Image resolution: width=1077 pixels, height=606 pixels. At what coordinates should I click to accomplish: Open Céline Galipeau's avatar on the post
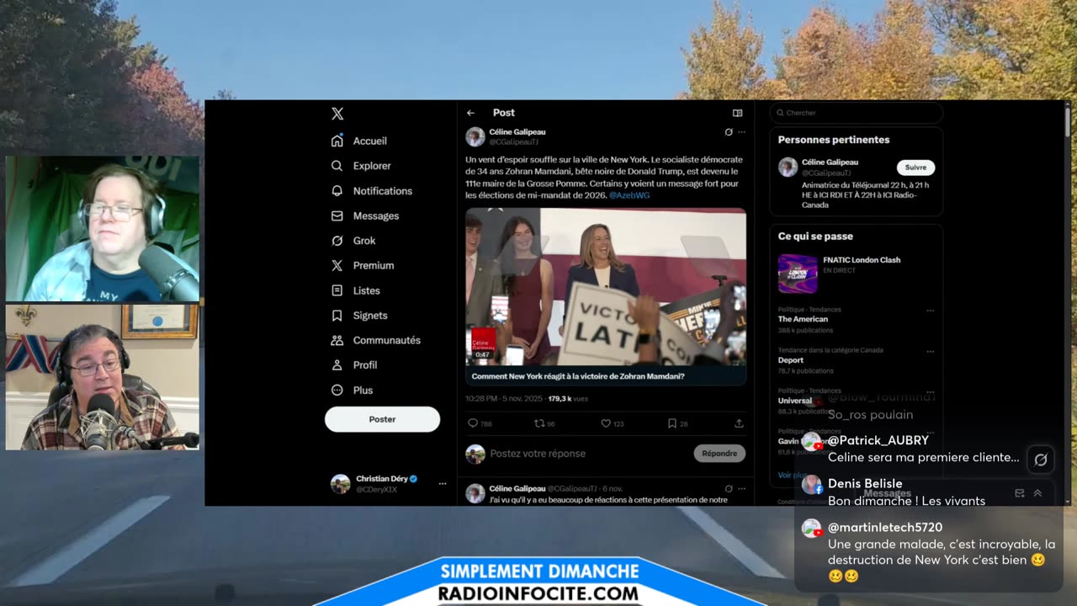point(475,136)
